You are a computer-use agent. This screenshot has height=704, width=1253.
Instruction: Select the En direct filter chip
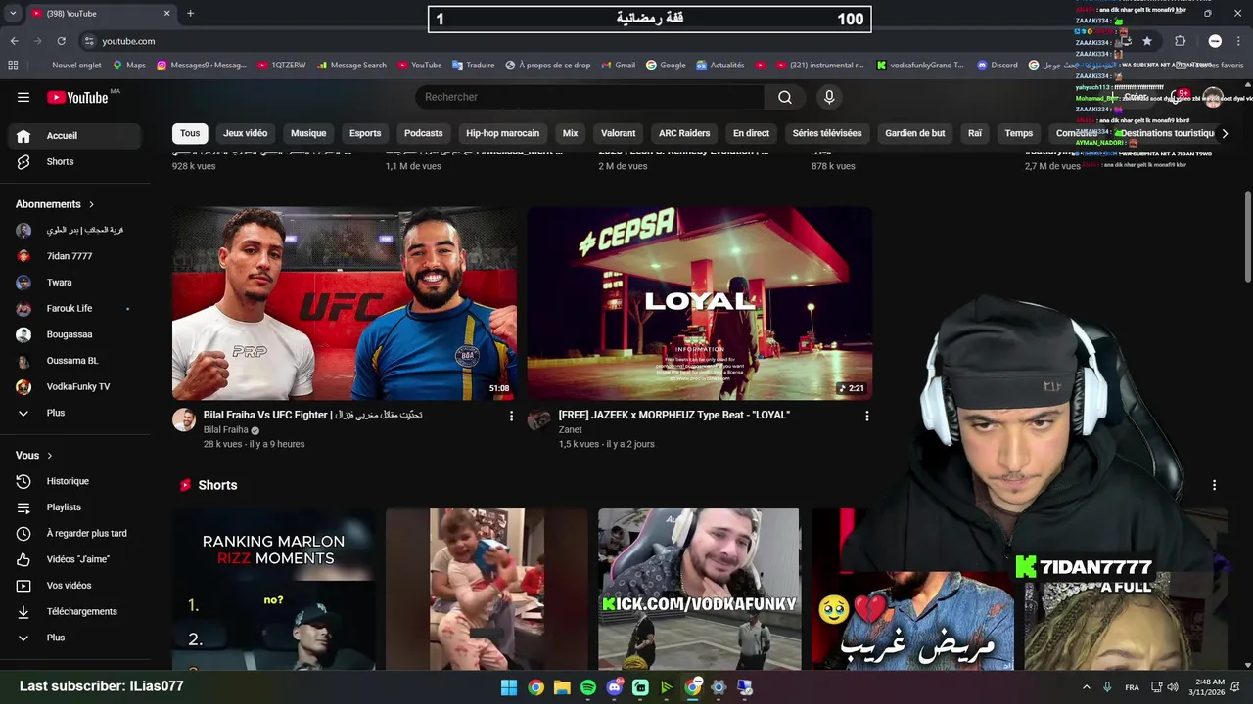coord(751,133)
